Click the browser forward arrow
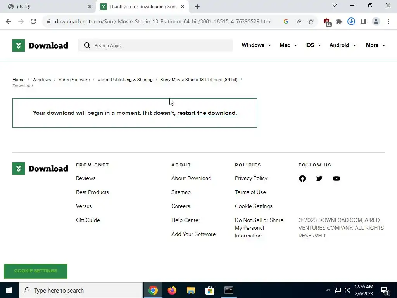 coord(21,22)
